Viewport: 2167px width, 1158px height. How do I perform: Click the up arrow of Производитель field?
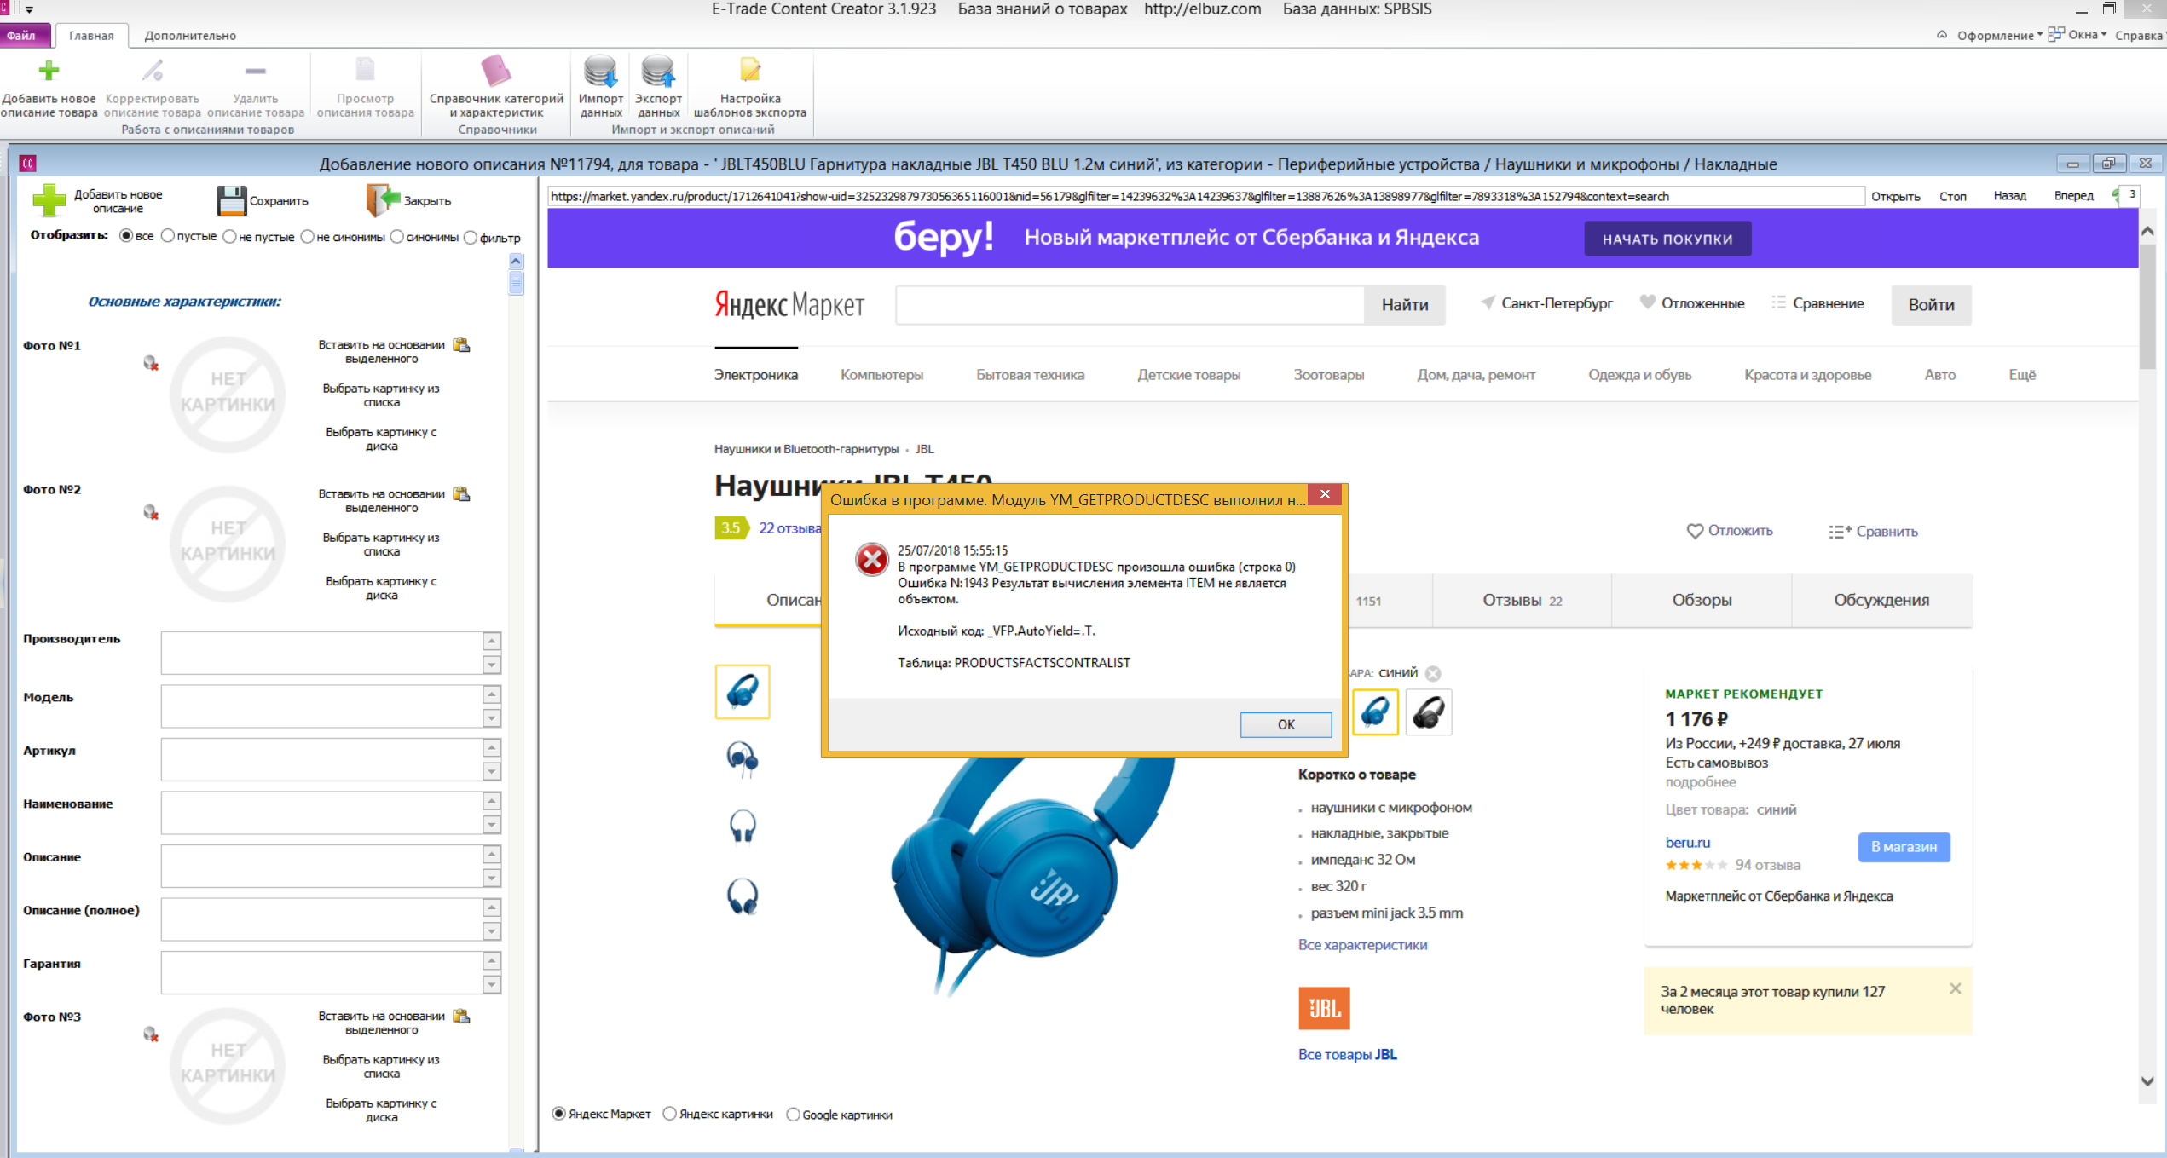coord(492,642)
